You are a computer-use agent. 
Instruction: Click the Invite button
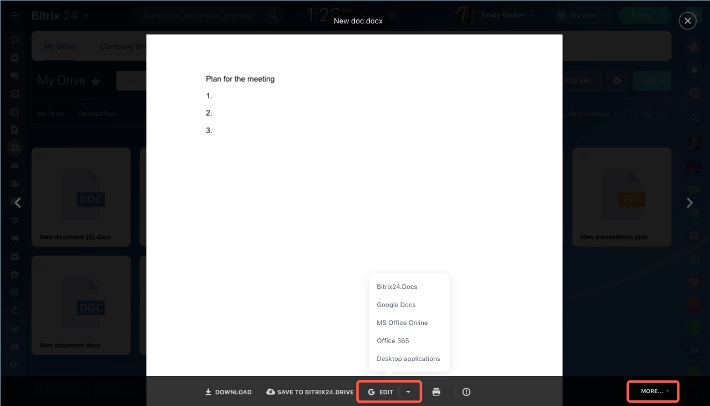[641, 16]
